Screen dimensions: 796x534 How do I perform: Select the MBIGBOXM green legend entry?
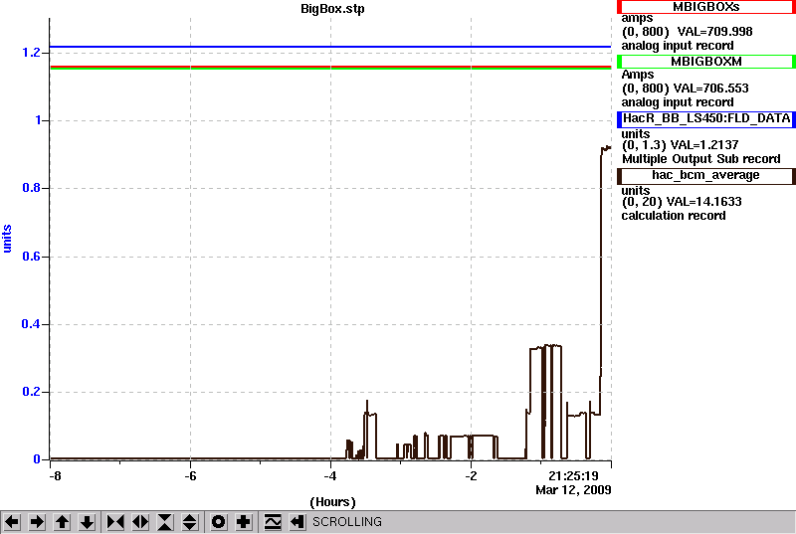click(x=706, y=62)
